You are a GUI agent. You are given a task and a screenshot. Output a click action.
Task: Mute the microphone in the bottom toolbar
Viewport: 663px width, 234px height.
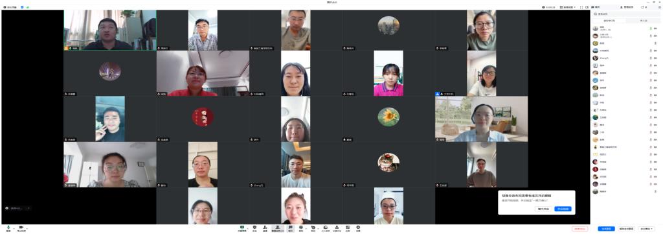coord(8,228)
